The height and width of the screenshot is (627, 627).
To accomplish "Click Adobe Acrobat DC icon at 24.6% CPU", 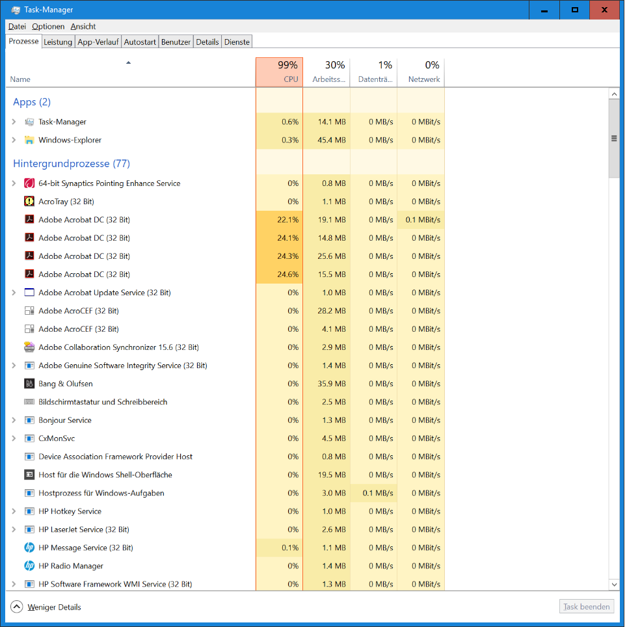I will (x=29, y=274).
